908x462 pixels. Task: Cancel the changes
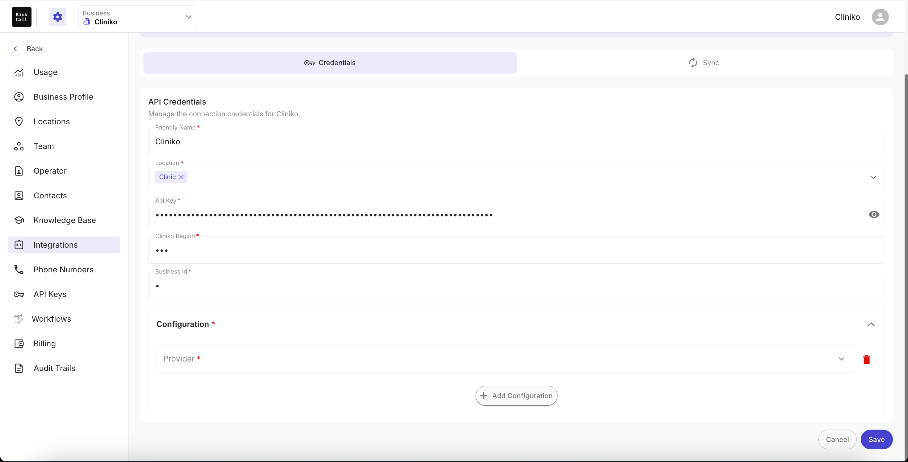(x=837, y=439)
